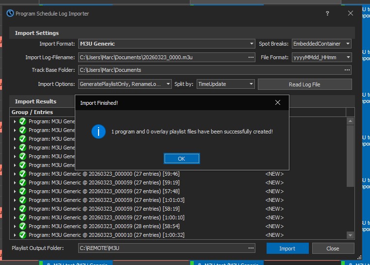Screen dimensions: 370x265
Task: Click the blue information icon in dialog
Action: tap(99, 132)
